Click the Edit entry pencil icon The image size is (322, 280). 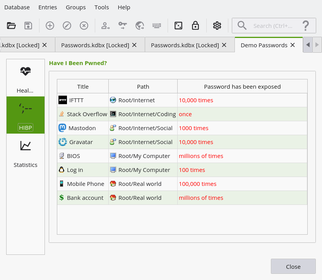coord(67,26)
